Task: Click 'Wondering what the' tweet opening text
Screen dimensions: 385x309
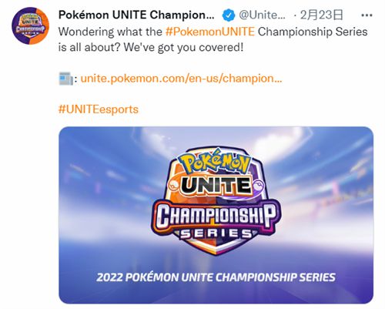Action: point(110,32)
